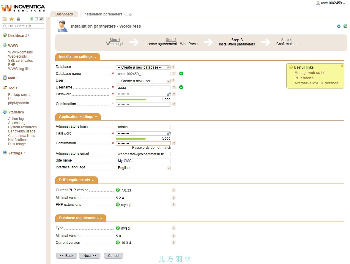This screenshot has width=350, height=264.
Task: Collapse the Application settings section
Action: [x=78, y=117]
